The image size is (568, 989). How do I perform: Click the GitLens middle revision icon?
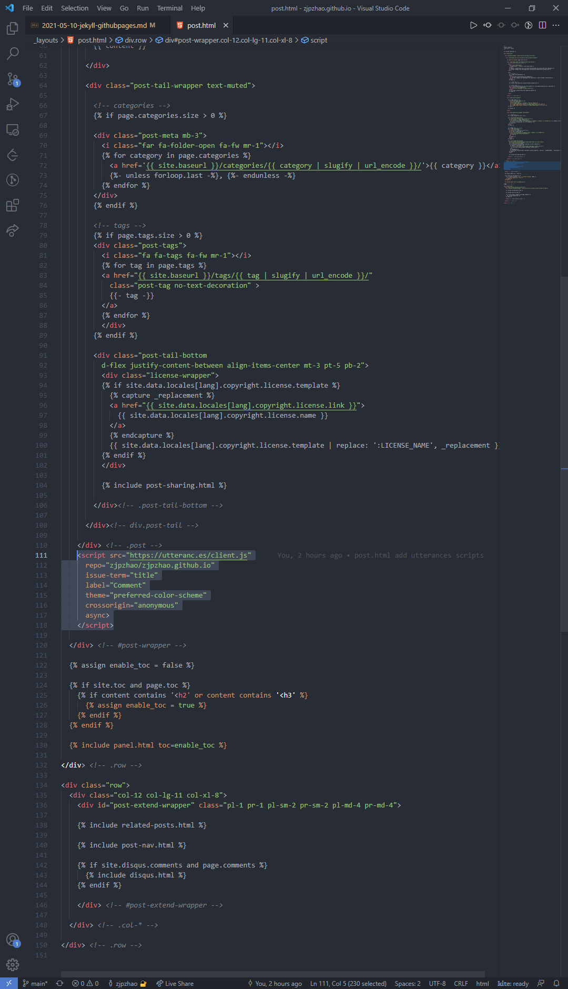coord(501,25)
